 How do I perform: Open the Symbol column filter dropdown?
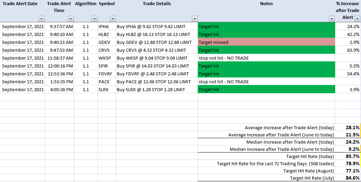point(113,19)
